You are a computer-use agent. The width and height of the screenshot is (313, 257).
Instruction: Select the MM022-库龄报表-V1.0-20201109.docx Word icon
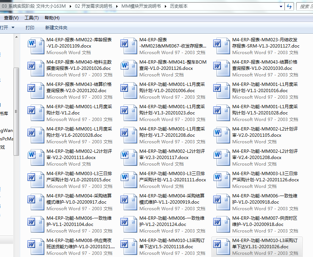(36, 46)
